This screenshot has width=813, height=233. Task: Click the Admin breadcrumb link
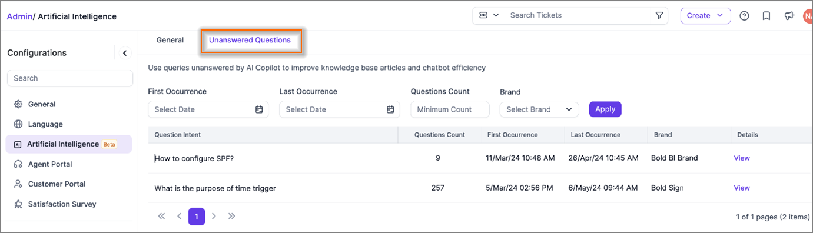[x=19, y=16]
